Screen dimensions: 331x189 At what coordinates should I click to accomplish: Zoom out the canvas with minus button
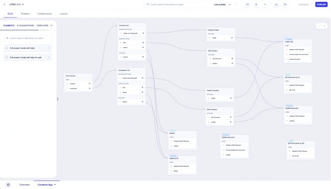(319, 26)
